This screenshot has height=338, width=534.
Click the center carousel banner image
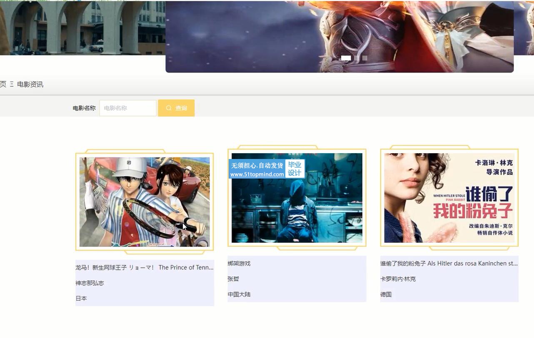[339, 37]
